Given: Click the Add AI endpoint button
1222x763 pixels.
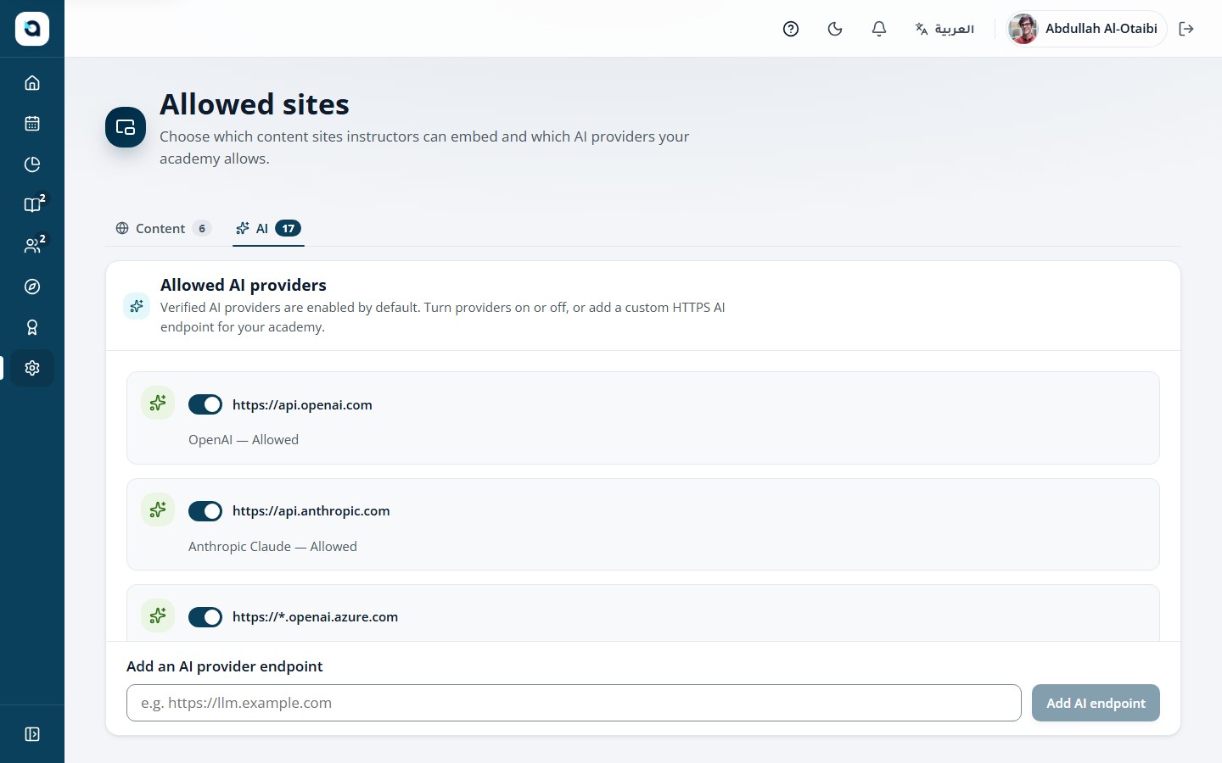Looking at the screenshot, I should (1096, 703).
